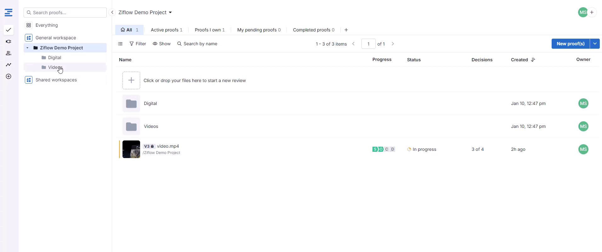
Task: Toggle the Created column sort order
Action: tap(533, 60)
